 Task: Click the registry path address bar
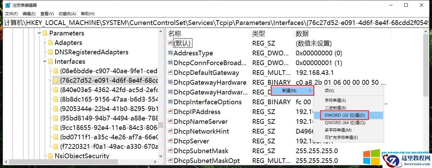click(x=216, y=23)
